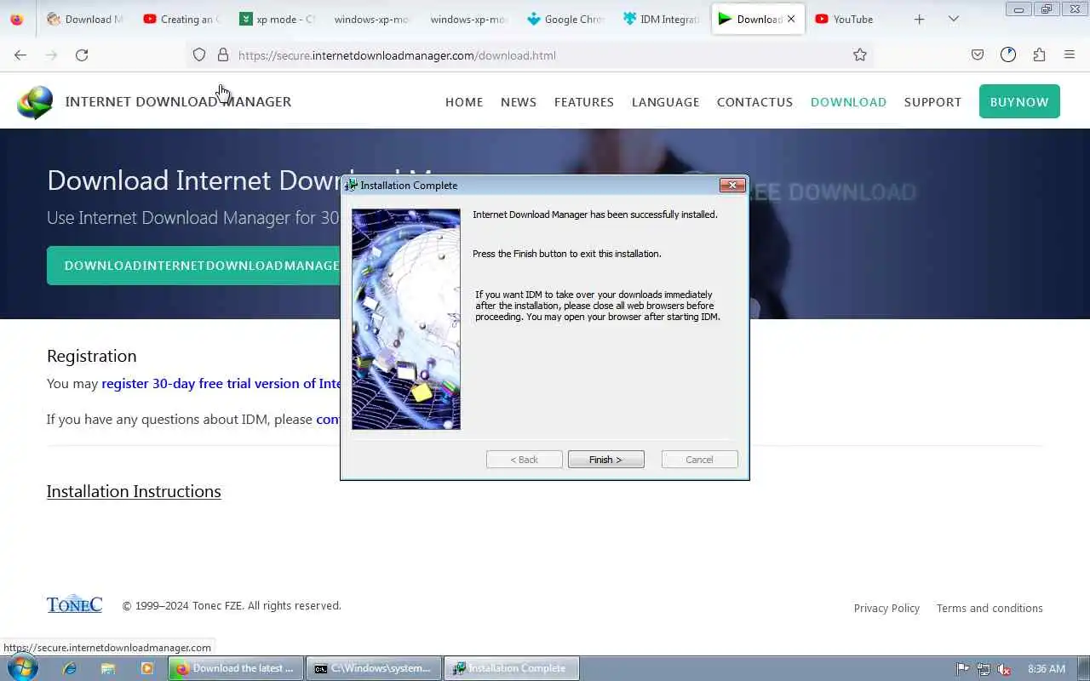Open Windows Explorer folder on taskbar
1090x681 pixels.
(108, 669)
